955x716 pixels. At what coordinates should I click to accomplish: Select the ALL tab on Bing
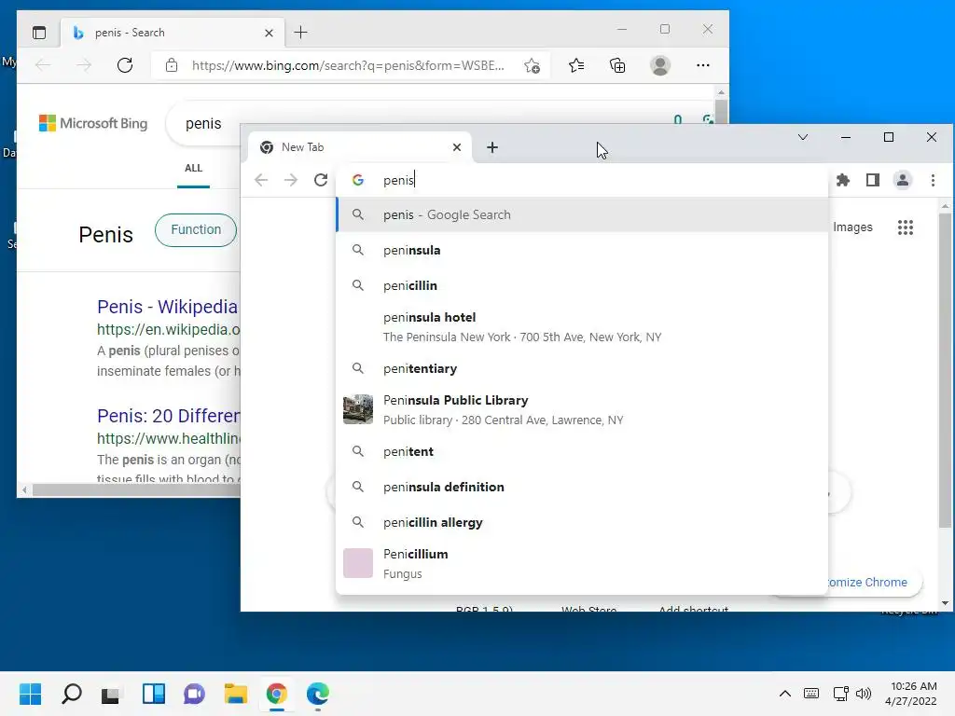193,168
